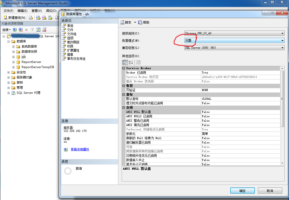Expand the 系统数据库 node
The image size is (289, 200).
pyautogui.click(x=13, y=47)
